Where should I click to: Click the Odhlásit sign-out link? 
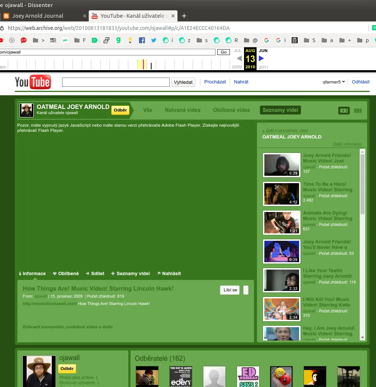click(x=361, y=82)
